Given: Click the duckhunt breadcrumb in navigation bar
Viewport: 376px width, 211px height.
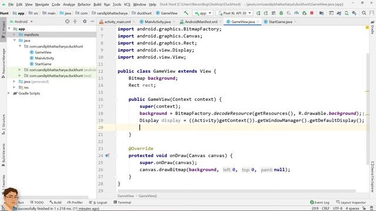Looking at the screenshot, I should click(142, 13).
